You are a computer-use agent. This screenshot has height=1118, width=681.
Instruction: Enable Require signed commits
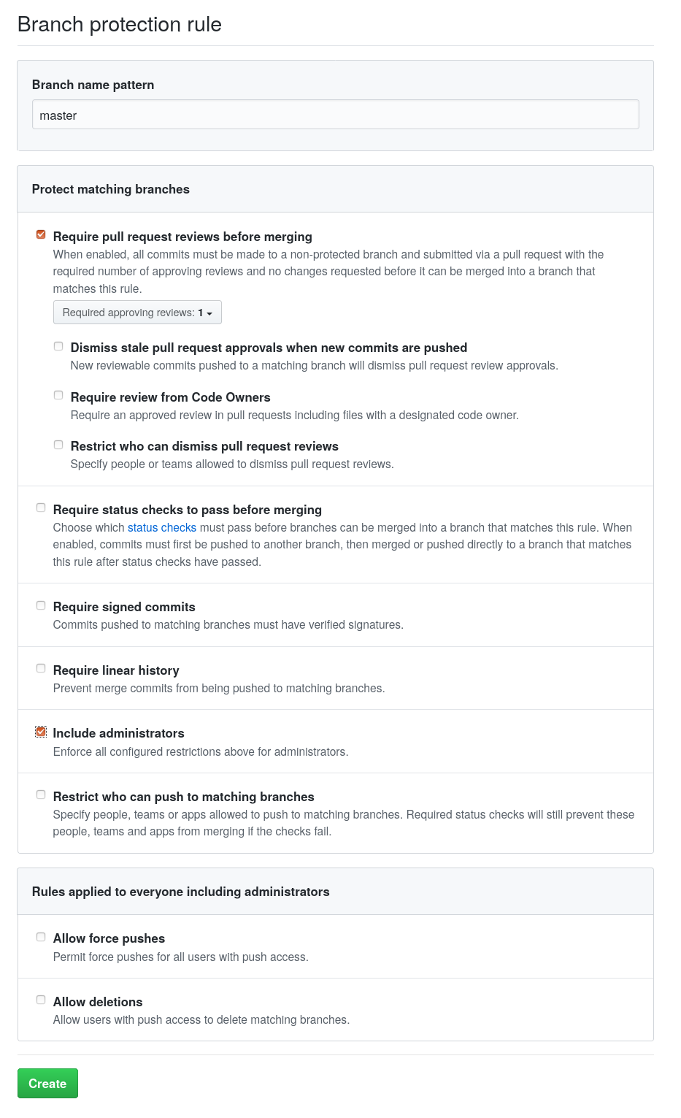pyautogui.click(x=41, y=604)
